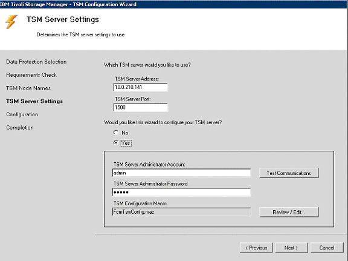Click the TSM Server Address field
Viewport: 348px width, 261px height.
point(141,87)
